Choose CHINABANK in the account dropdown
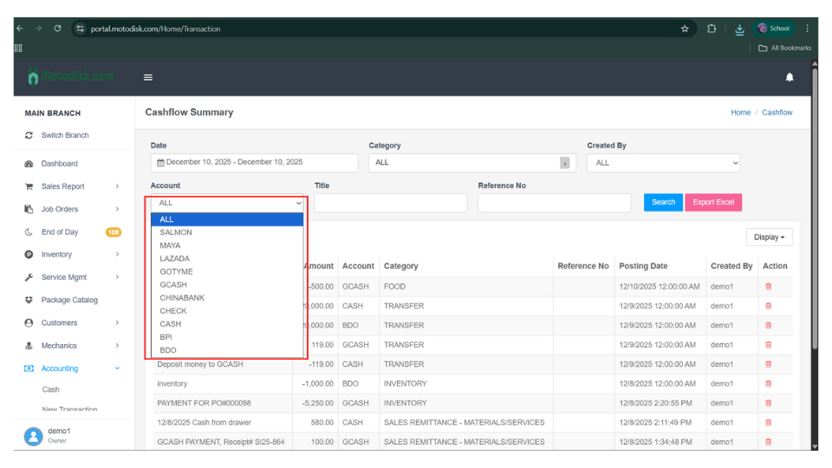 (x=181, y=297)
